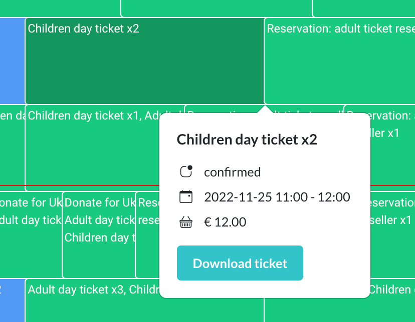Image resolution: width=415 pixels, height=322 pixels.
Task: Click the confirmed status icon
Action: click(x=186, y=172)
